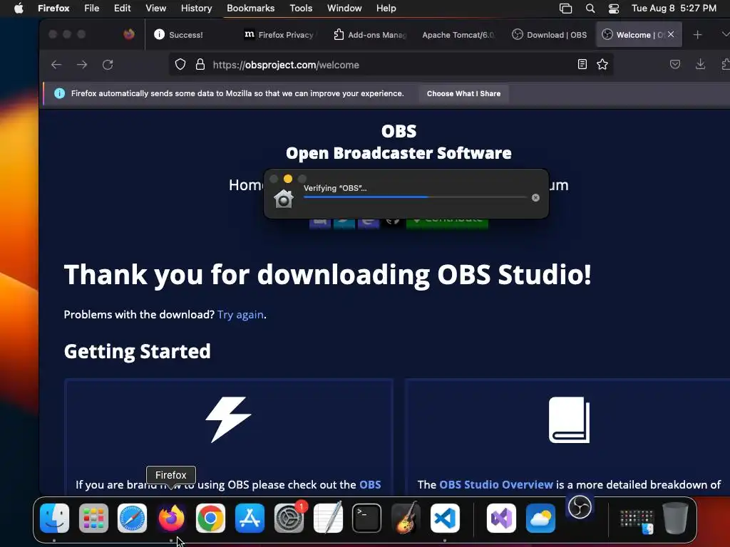Show the tracking protection shield info
This screenshot has width=730, height=547.
pos(180,64)
